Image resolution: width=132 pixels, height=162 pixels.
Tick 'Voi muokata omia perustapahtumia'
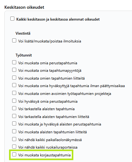pos(14,62)
